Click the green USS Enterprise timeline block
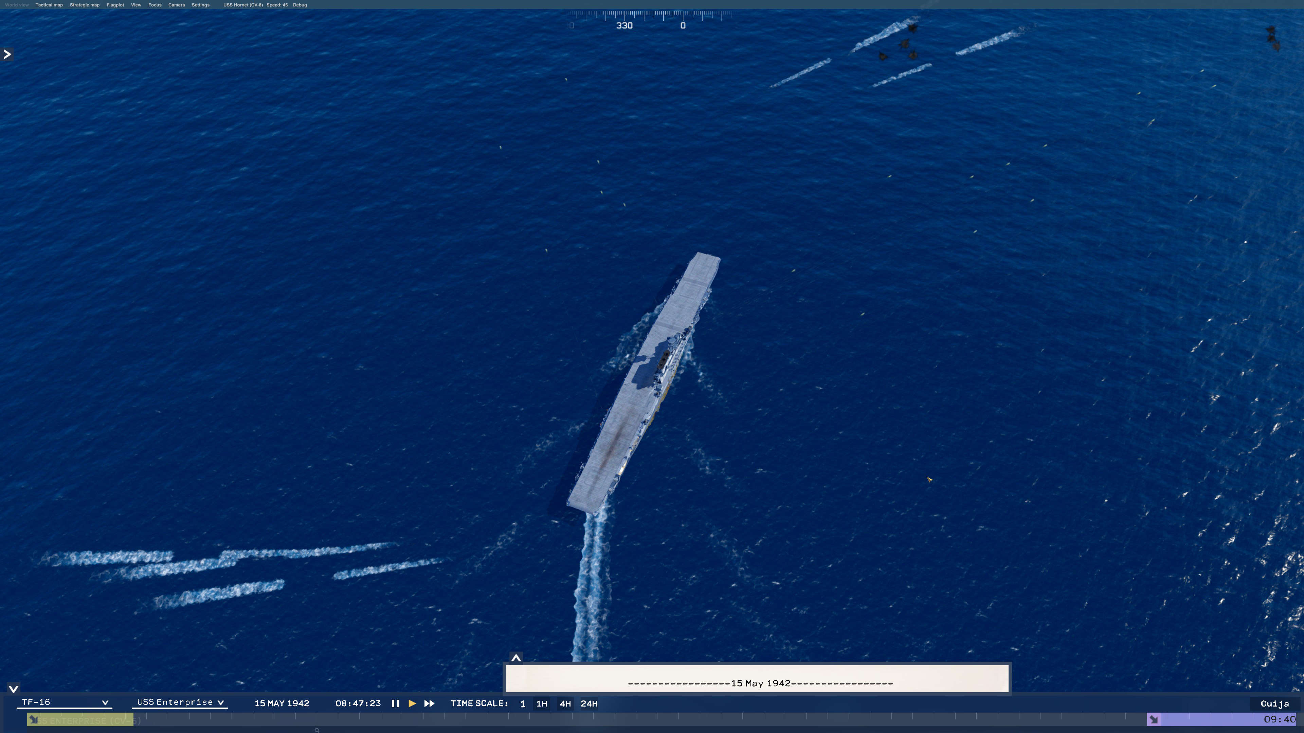Image resolution: width=1304 pixels, height=733 pixels. [80, 720]
